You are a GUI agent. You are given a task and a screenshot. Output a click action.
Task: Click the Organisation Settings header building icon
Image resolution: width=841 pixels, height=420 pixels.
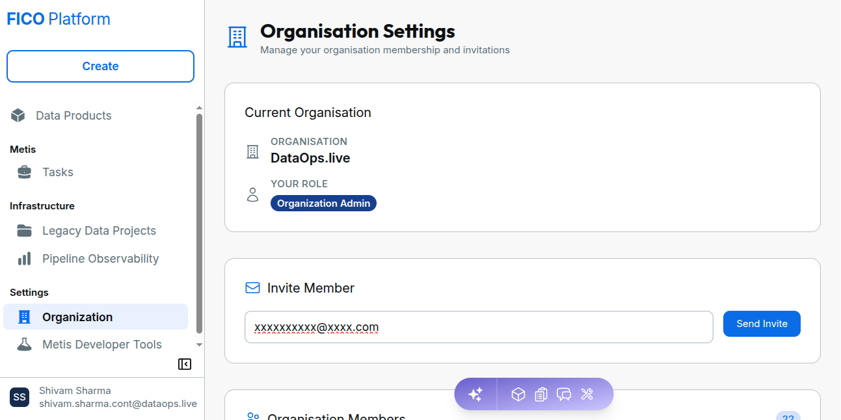(x=237, y=37)
